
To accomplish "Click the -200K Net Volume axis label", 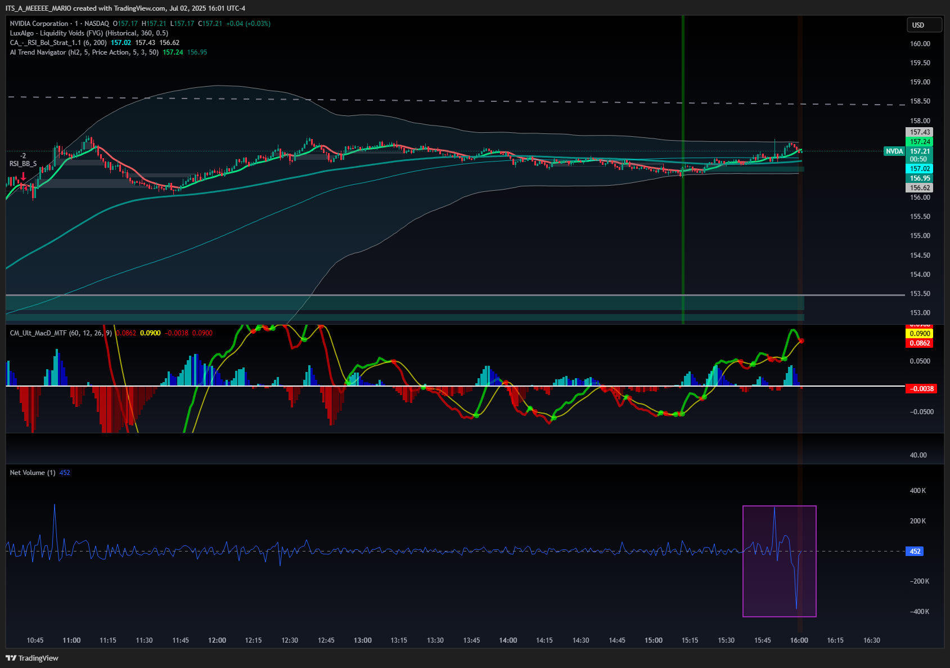I will [919, 581].
